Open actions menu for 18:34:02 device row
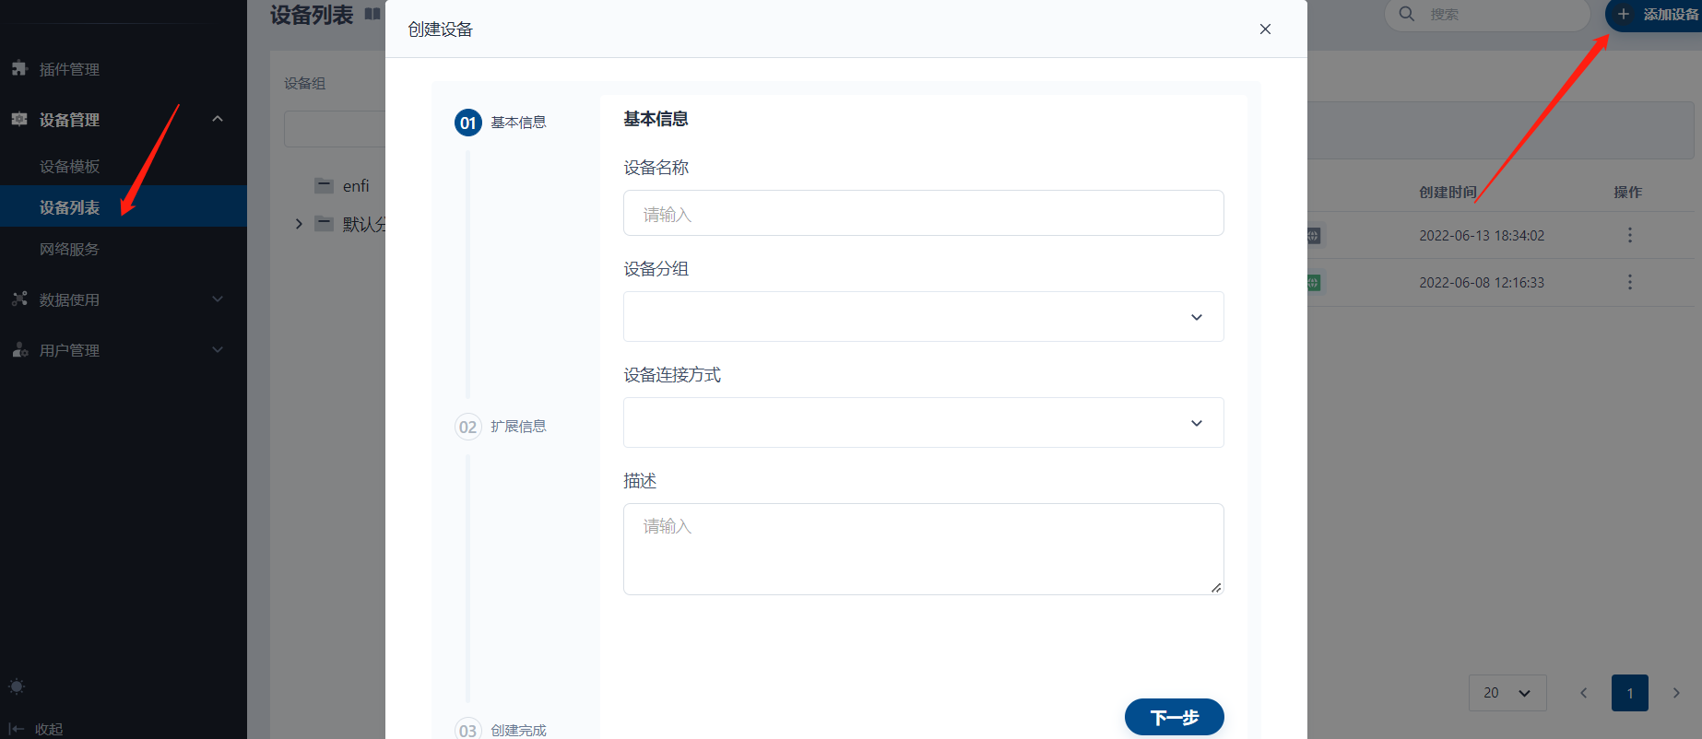The image size is (1702, 739). tap(1629, 235)
